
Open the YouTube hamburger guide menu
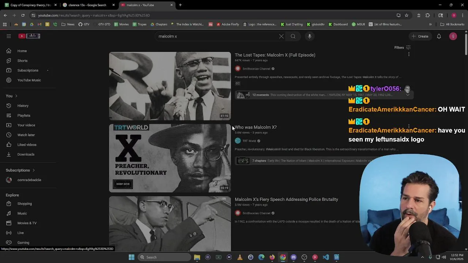pyautogui.click(x=9, y=36)
